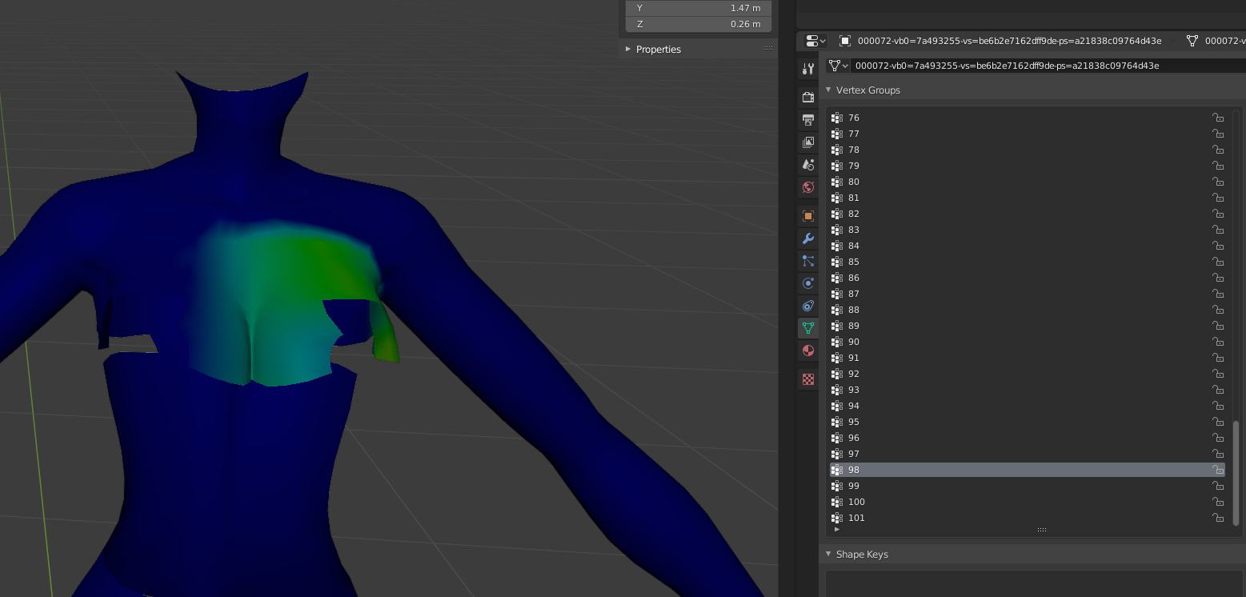Select vertex group 99
1246x597 pixels.
(1027, 486)
